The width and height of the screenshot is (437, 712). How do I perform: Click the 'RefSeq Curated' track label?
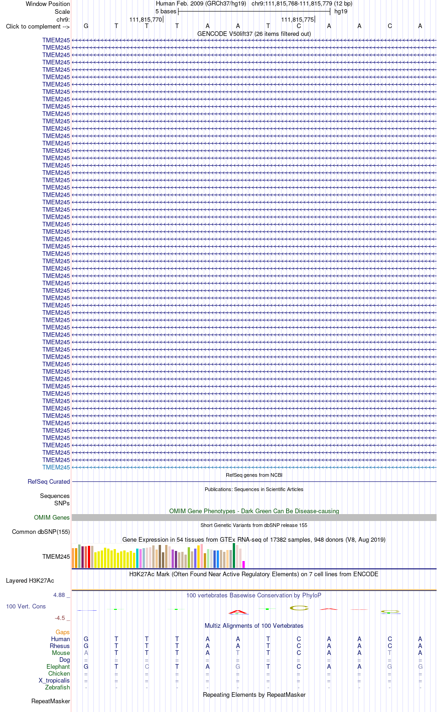point(49,481)
